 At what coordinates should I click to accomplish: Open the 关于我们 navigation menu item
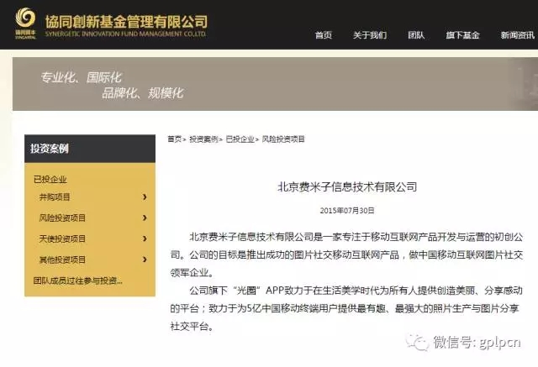370,35
